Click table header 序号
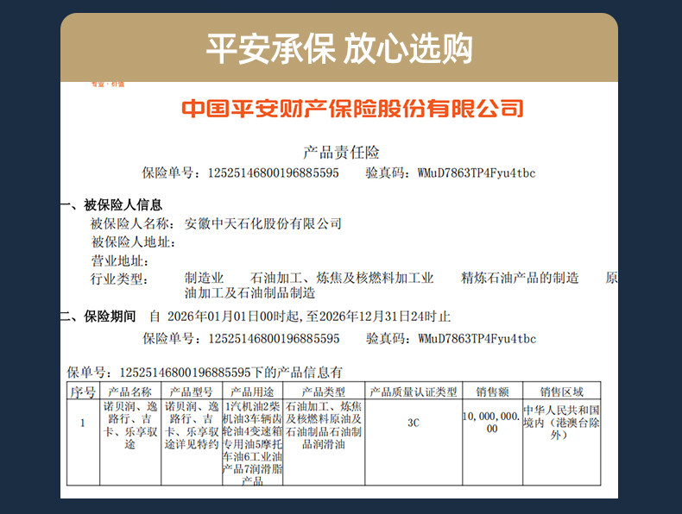Viewport: 682px width, 514px height. pos(83,392)
